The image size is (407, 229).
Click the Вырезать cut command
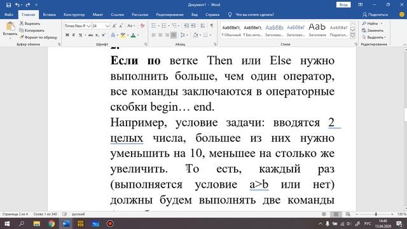point(30,24)
